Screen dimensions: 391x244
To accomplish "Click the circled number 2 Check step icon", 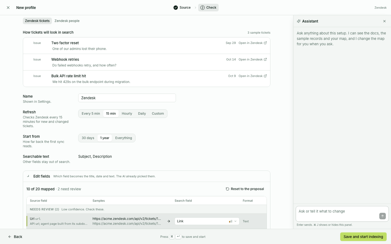I will tap(203, 8).
